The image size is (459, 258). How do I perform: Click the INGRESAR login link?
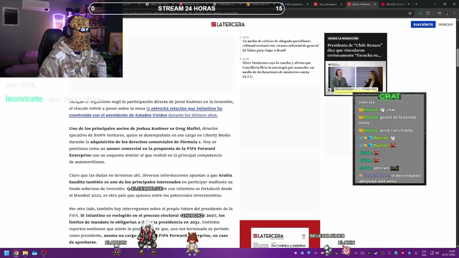pyautogui.click(x=445, y=24)
